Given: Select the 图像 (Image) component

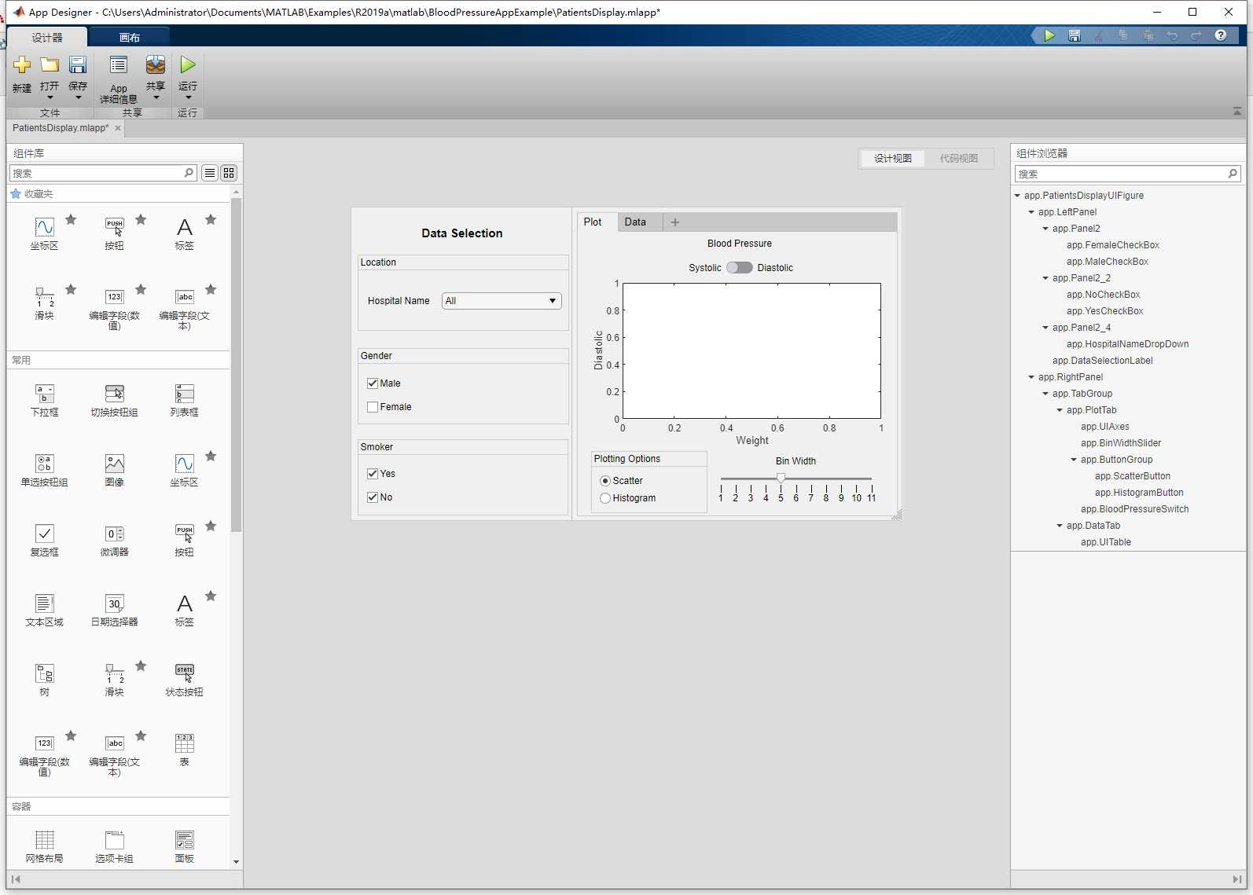Looking at the screenshot, I should [x=115, y=470].
